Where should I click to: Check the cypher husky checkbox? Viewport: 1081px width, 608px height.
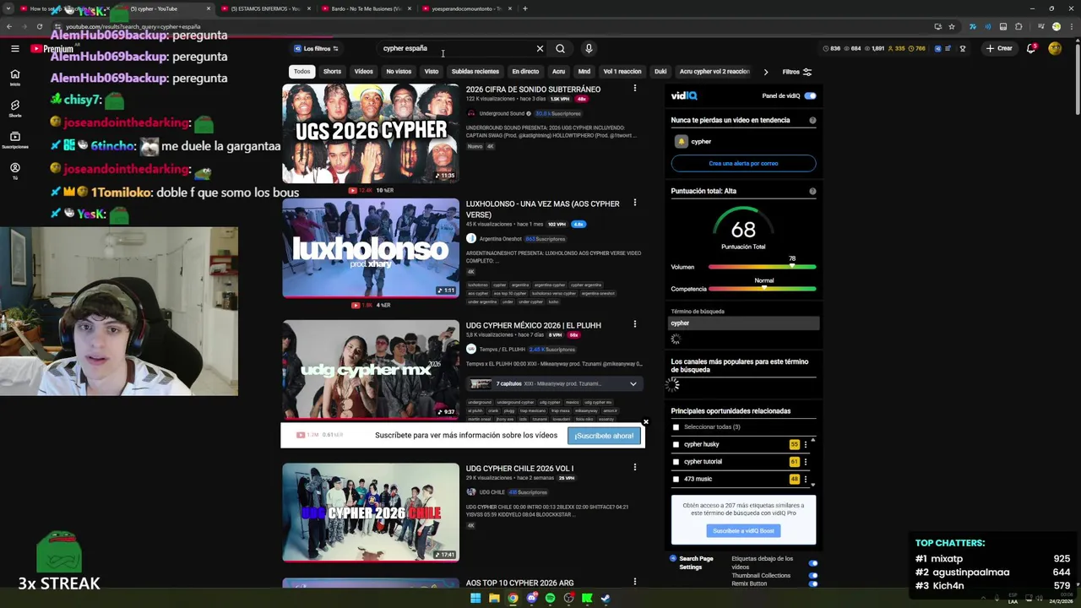coord(676,444)
